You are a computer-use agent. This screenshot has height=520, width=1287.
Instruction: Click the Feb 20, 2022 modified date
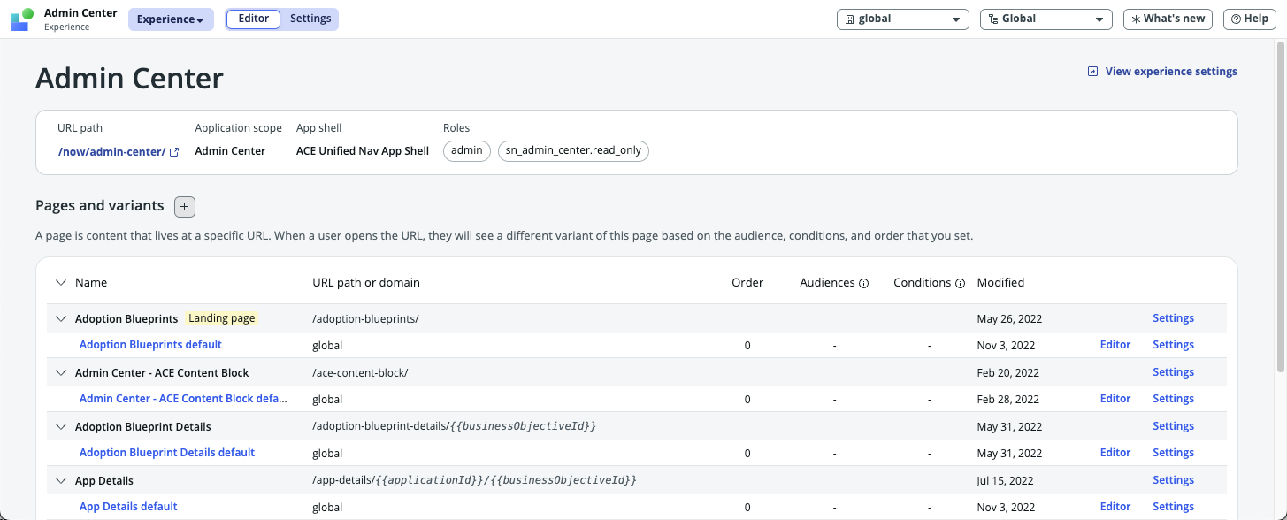(1007, 373)
